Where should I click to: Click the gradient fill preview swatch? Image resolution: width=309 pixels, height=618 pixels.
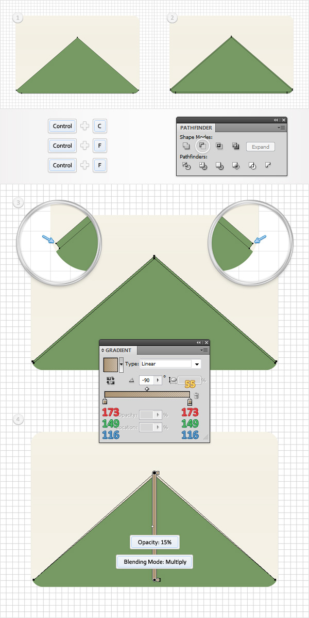(x=111, y=365)
